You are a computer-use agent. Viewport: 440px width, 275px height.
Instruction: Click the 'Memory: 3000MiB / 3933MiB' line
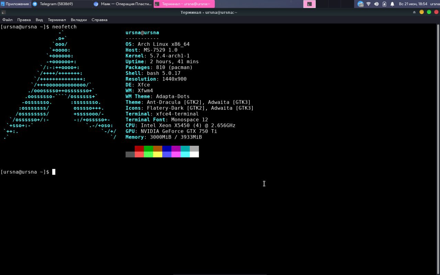pos(164,137)
